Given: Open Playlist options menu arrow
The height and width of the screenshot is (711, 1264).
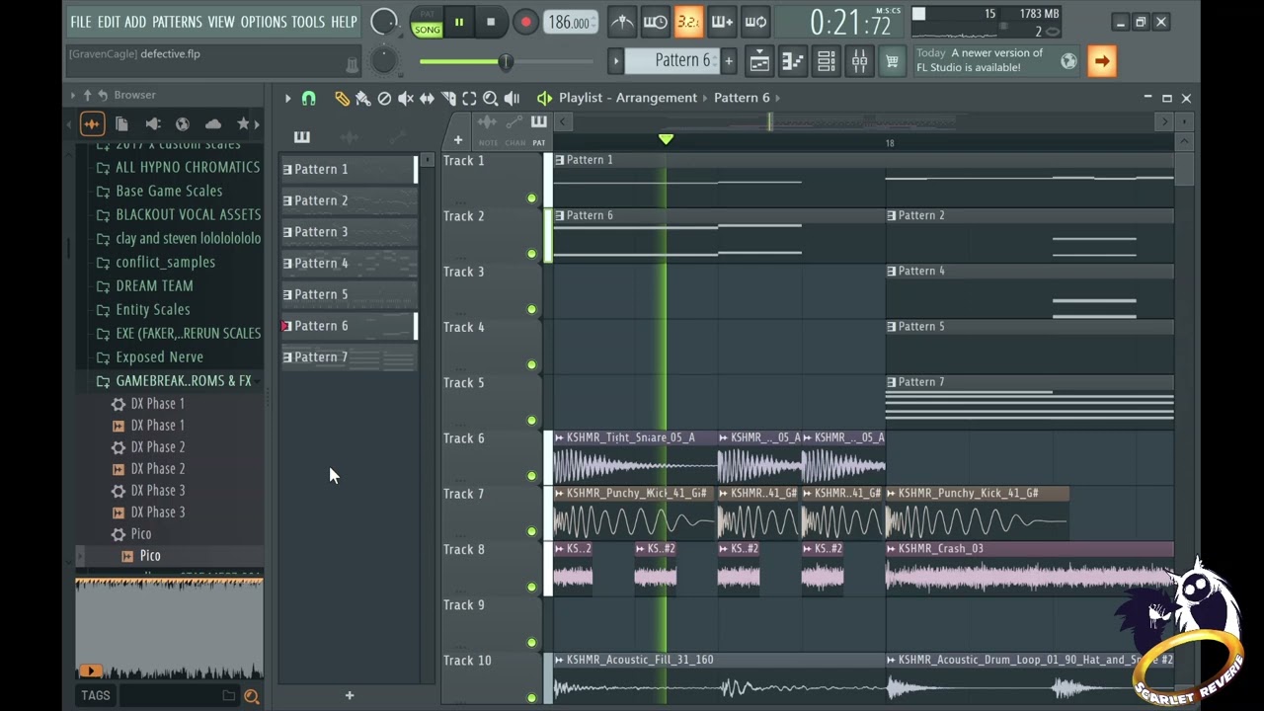Looking at the screenshot, I should (x=287, y=98).
